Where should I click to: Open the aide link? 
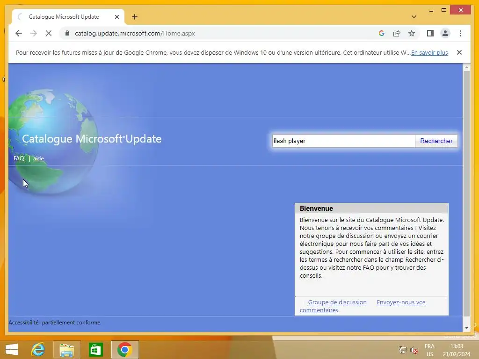(x=38, y=158)
